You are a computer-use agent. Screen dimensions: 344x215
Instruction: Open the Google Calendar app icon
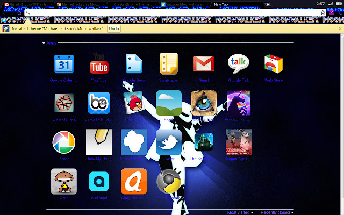pyautogui.click(x=64, y=64)
